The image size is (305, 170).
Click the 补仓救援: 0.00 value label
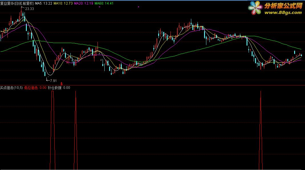[59, 88]
